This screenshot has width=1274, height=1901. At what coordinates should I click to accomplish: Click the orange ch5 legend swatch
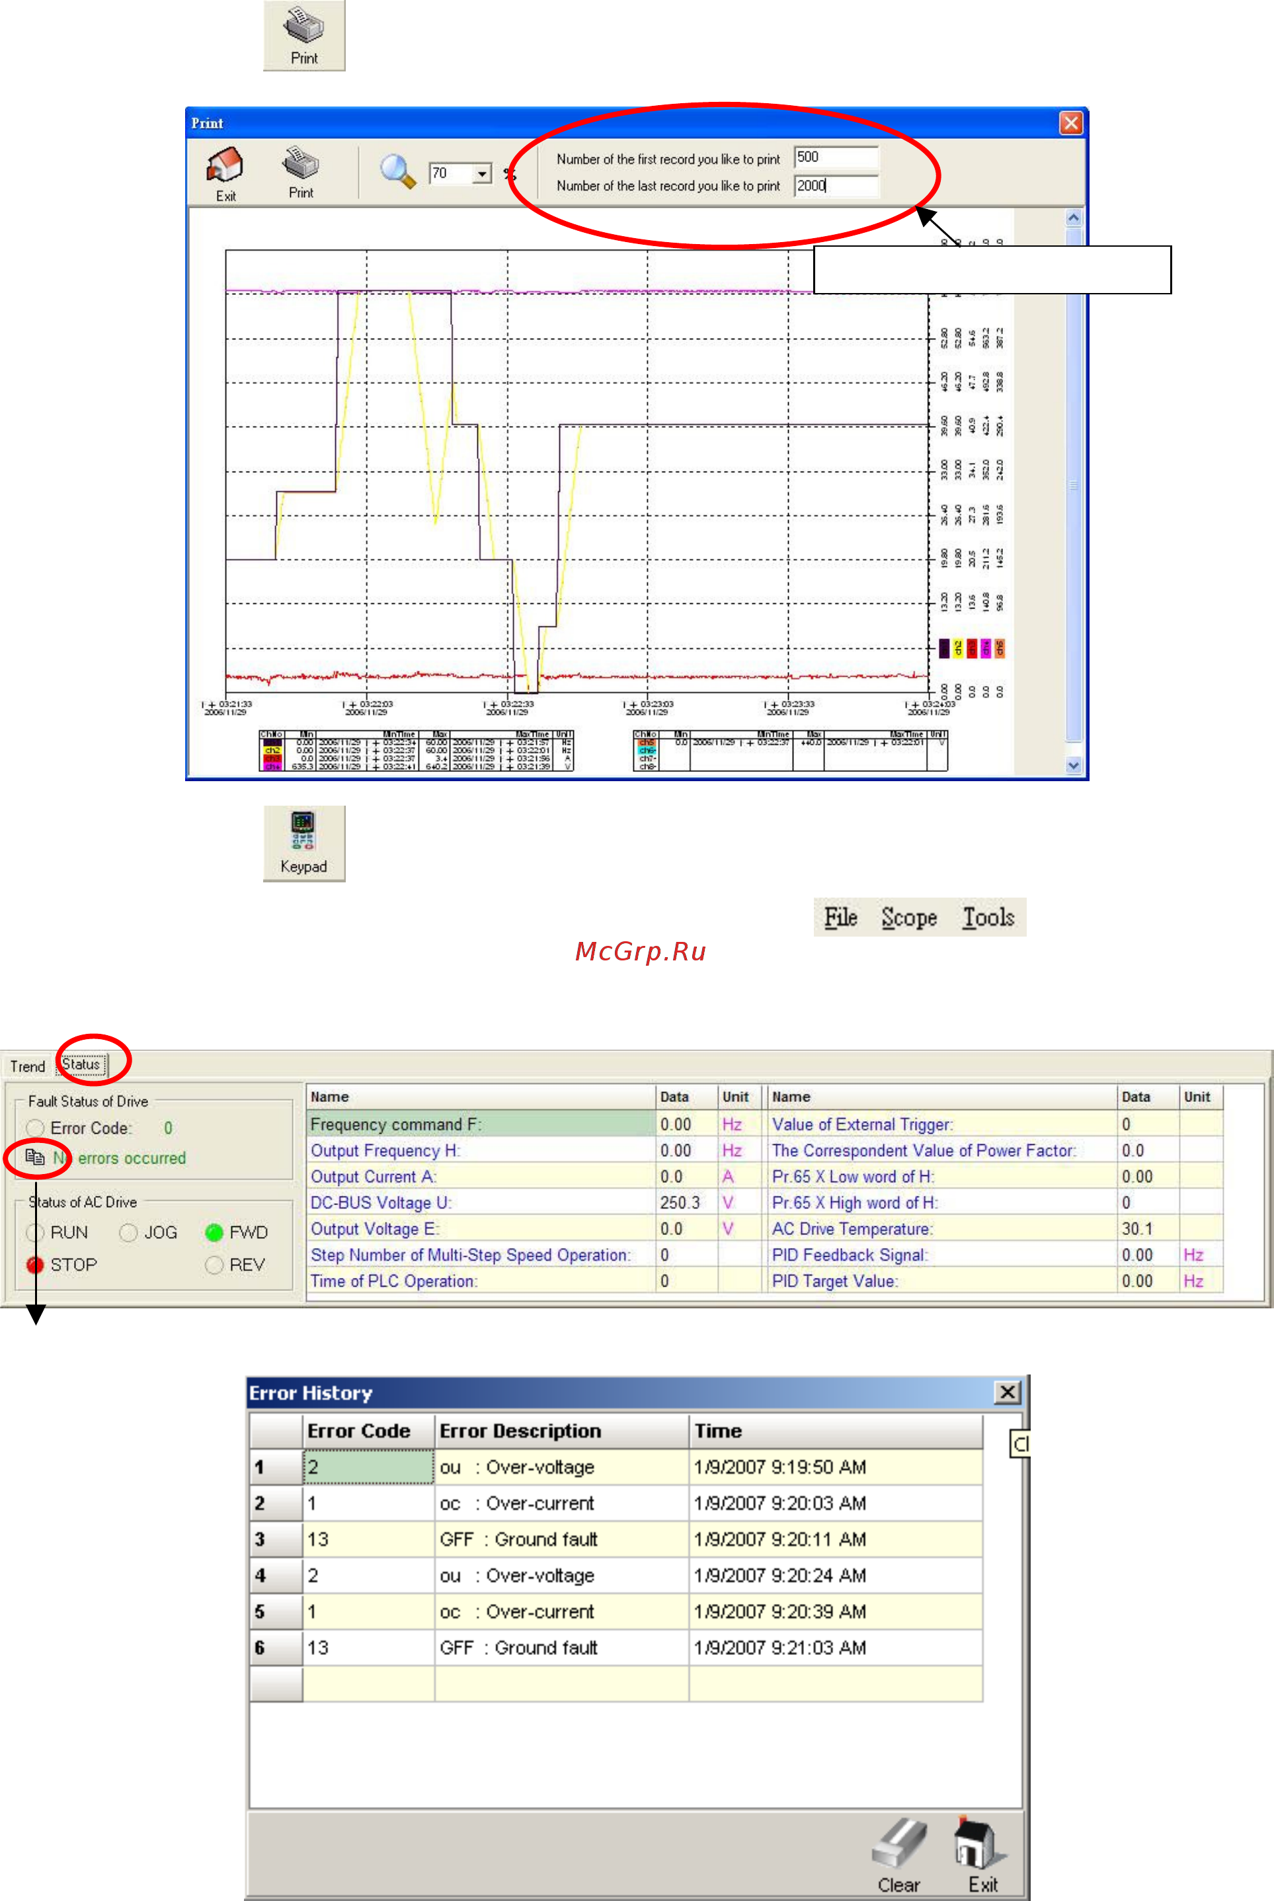1000,648
